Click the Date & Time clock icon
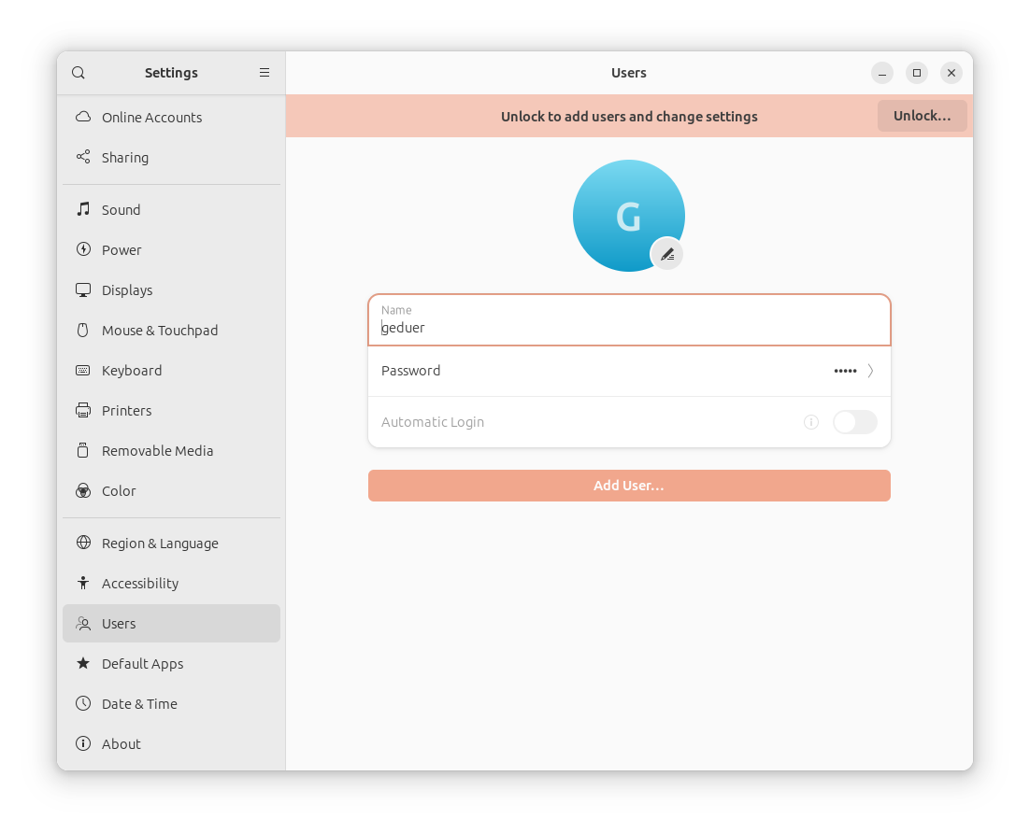 coord(83,703)
